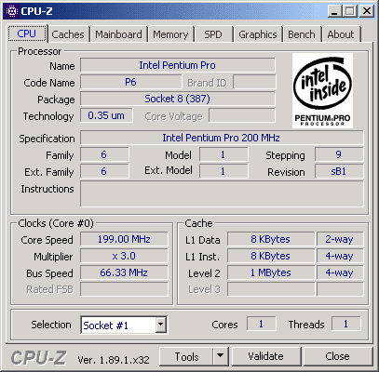
Task: Minimize the CPU-Z window
Action: pos(334,11)
